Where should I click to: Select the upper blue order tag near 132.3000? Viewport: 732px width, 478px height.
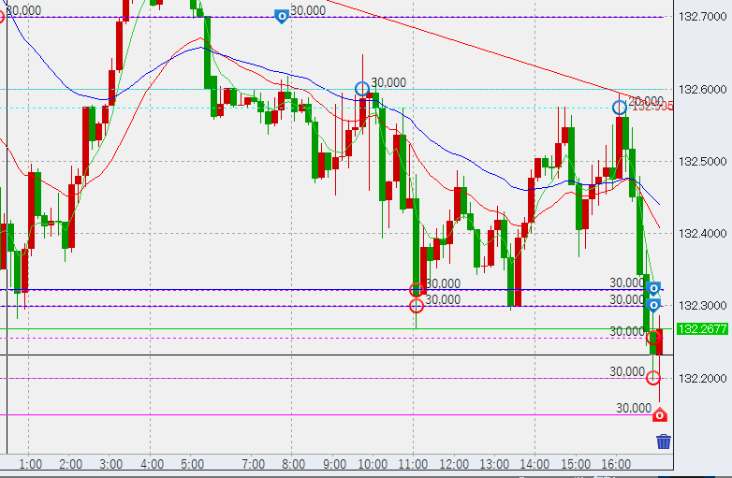(x=654, y=288)
